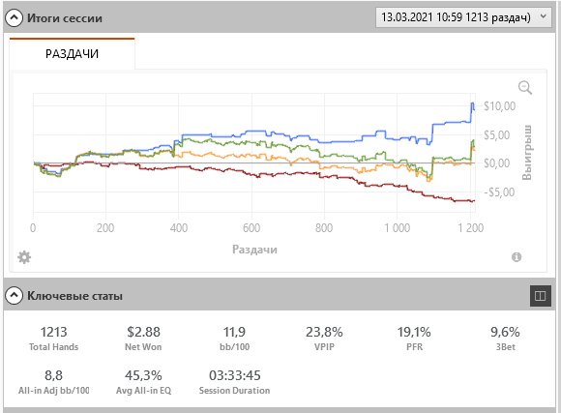Collapse the Ключевые статы section
Image resolution: width=561 pixels, height=413 pixels.
click(14, 296)
